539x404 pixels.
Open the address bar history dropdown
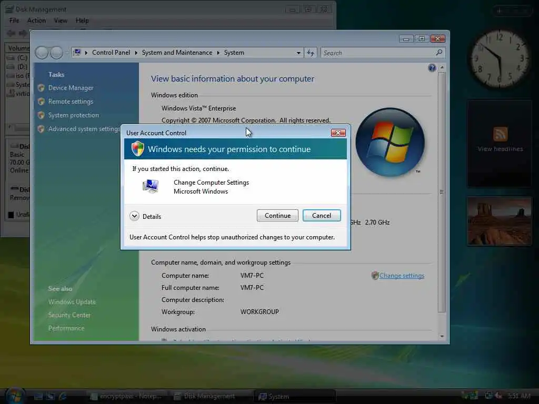tap(298, 53)
